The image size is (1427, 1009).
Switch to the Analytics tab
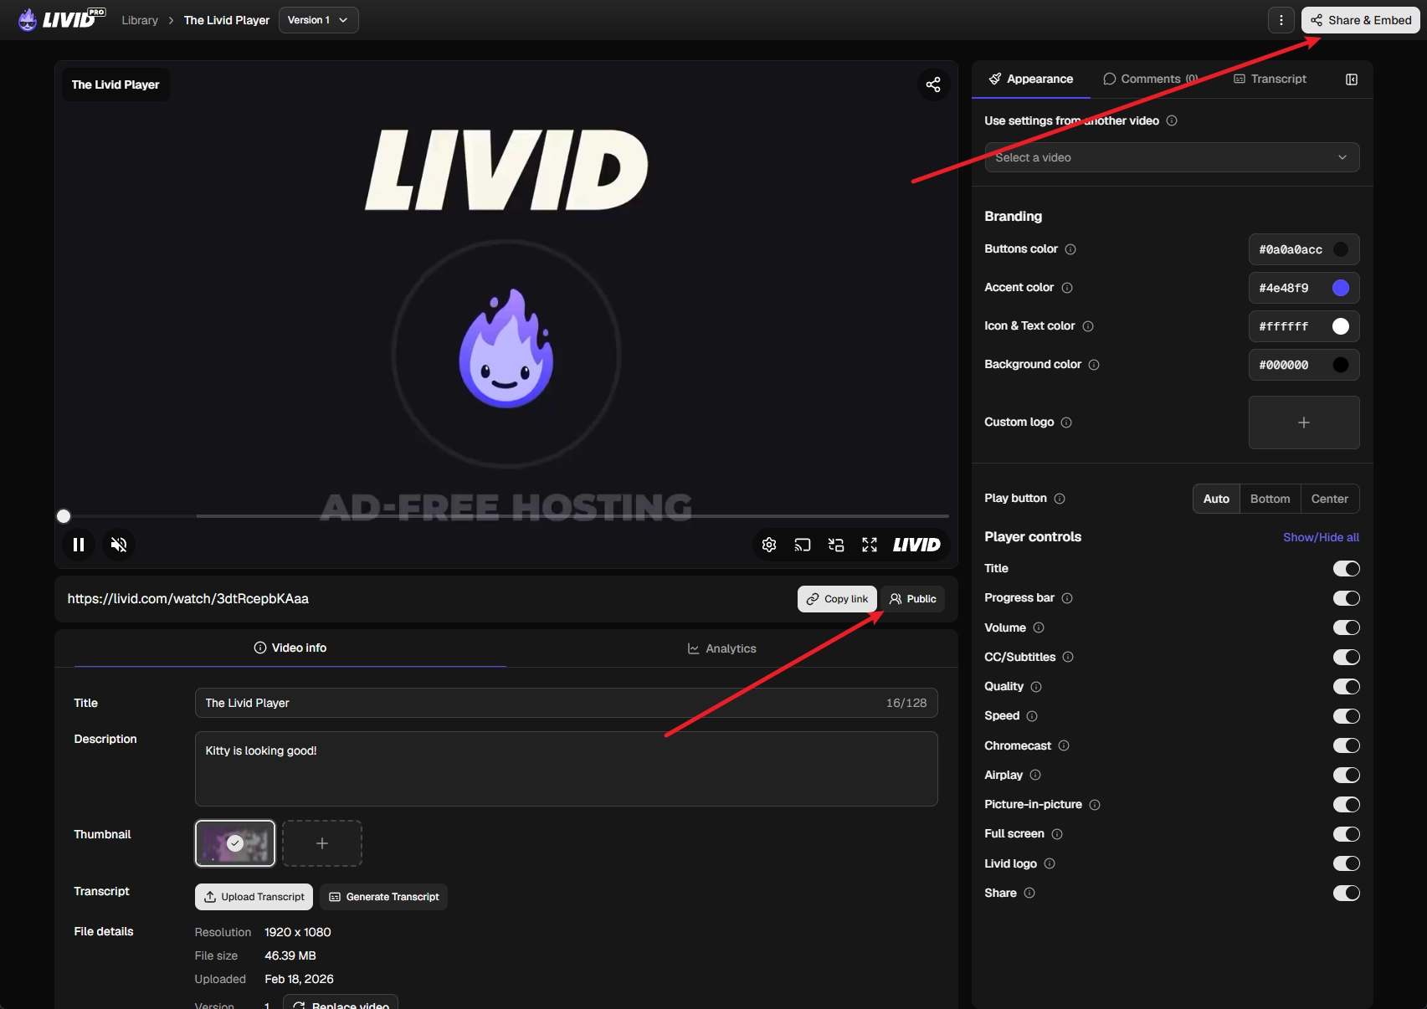point(721,648)
